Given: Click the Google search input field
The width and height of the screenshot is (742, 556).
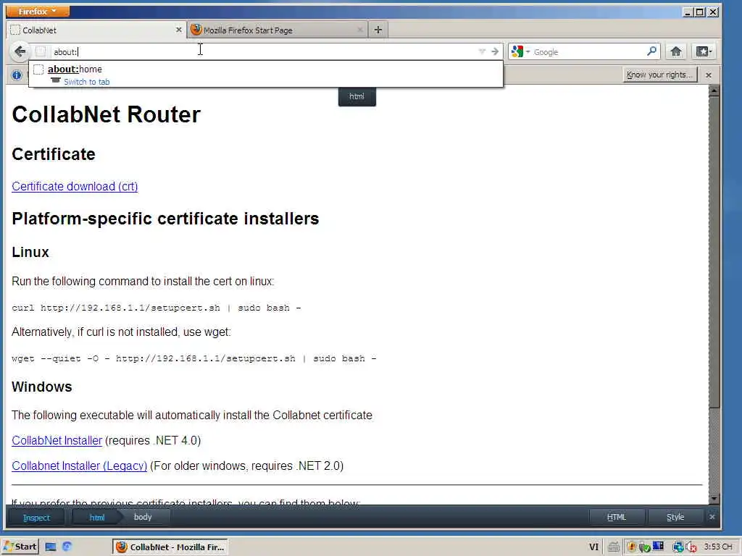Looking at the screenshot, I should point(588,52).
